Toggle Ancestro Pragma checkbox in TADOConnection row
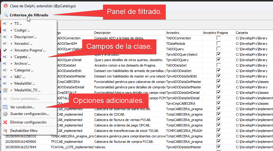This screenshot has width=273, height=151. 219,38
